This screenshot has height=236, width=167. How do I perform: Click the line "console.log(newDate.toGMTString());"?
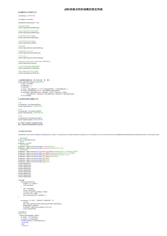(x=29, y=33)
